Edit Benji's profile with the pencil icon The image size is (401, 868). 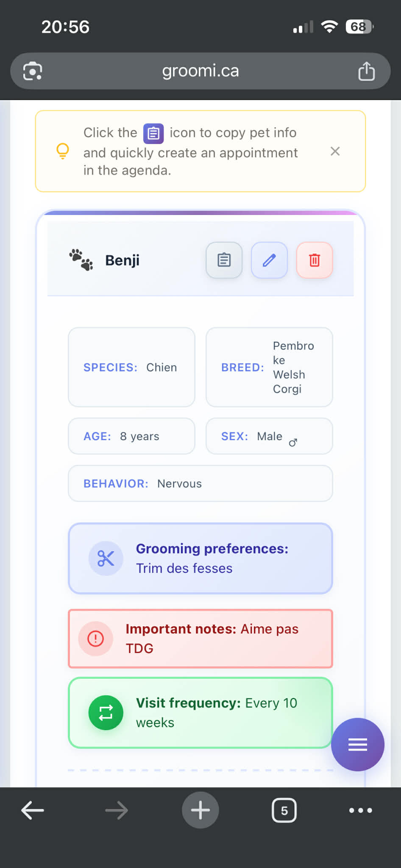(269, 260)
